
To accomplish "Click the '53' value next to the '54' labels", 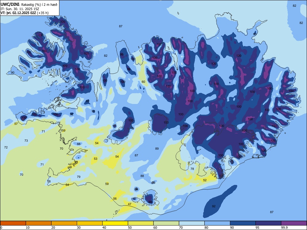I will tap(95, 159).
